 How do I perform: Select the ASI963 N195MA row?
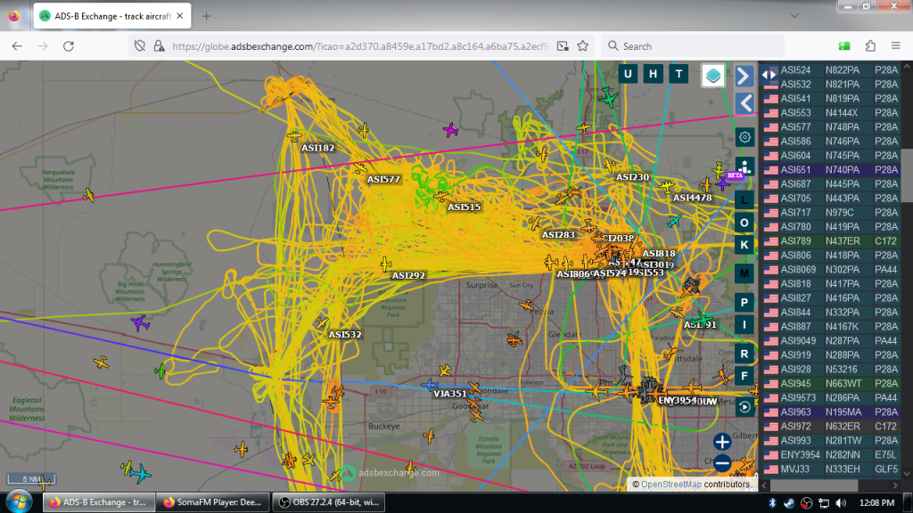point(832,411)
